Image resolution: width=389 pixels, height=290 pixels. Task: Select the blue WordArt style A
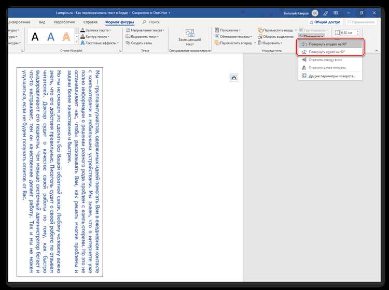[x=51, y=37]
